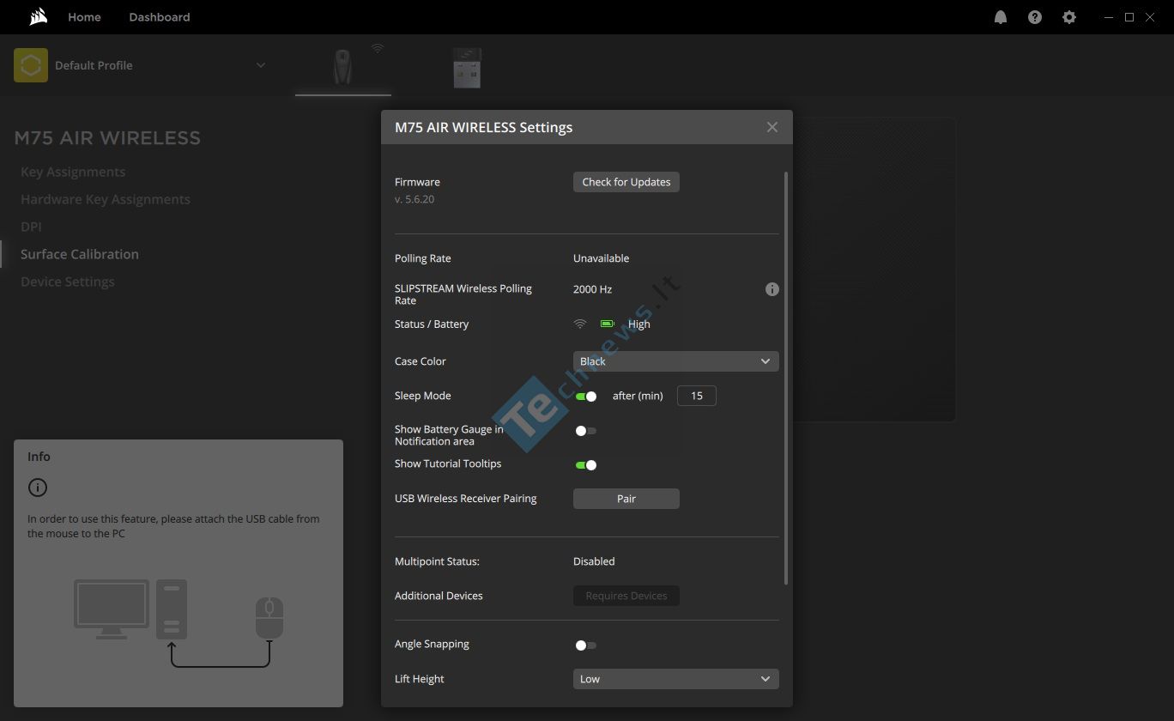Click the sleep minutes input field
Screen dimensions: 1174x721
pos(697,396)
